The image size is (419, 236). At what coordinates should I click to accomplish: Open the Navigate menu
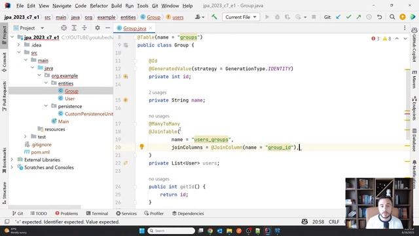62,6
